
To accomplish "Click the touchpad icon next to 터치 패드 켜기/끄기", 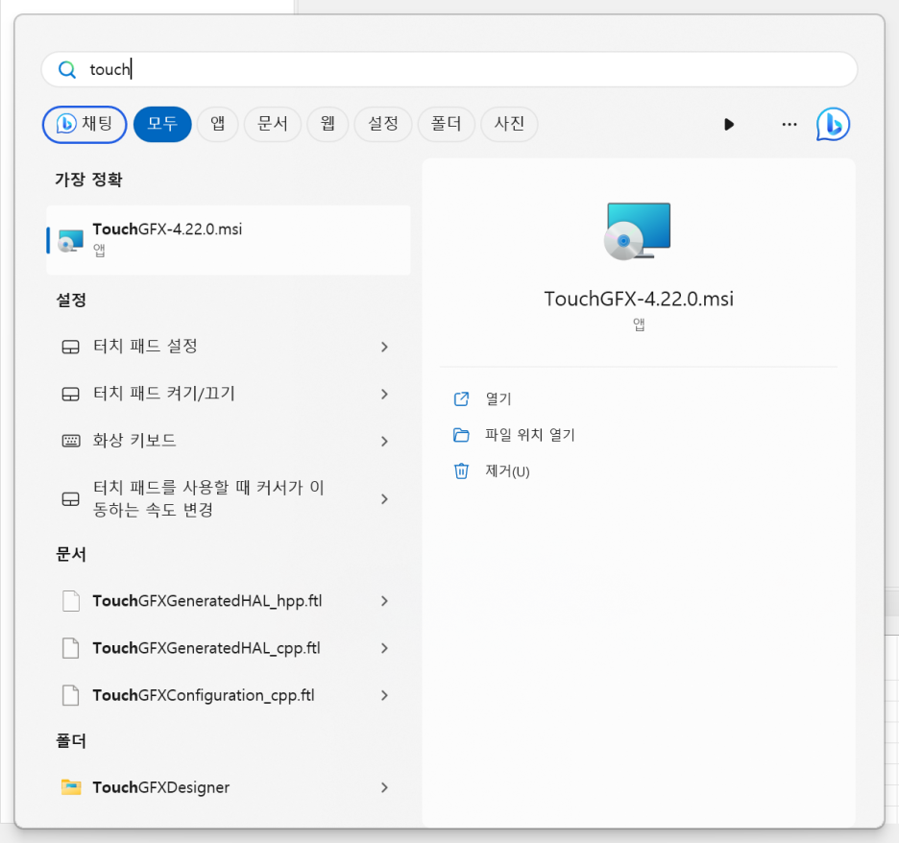I will coord(70,395).
